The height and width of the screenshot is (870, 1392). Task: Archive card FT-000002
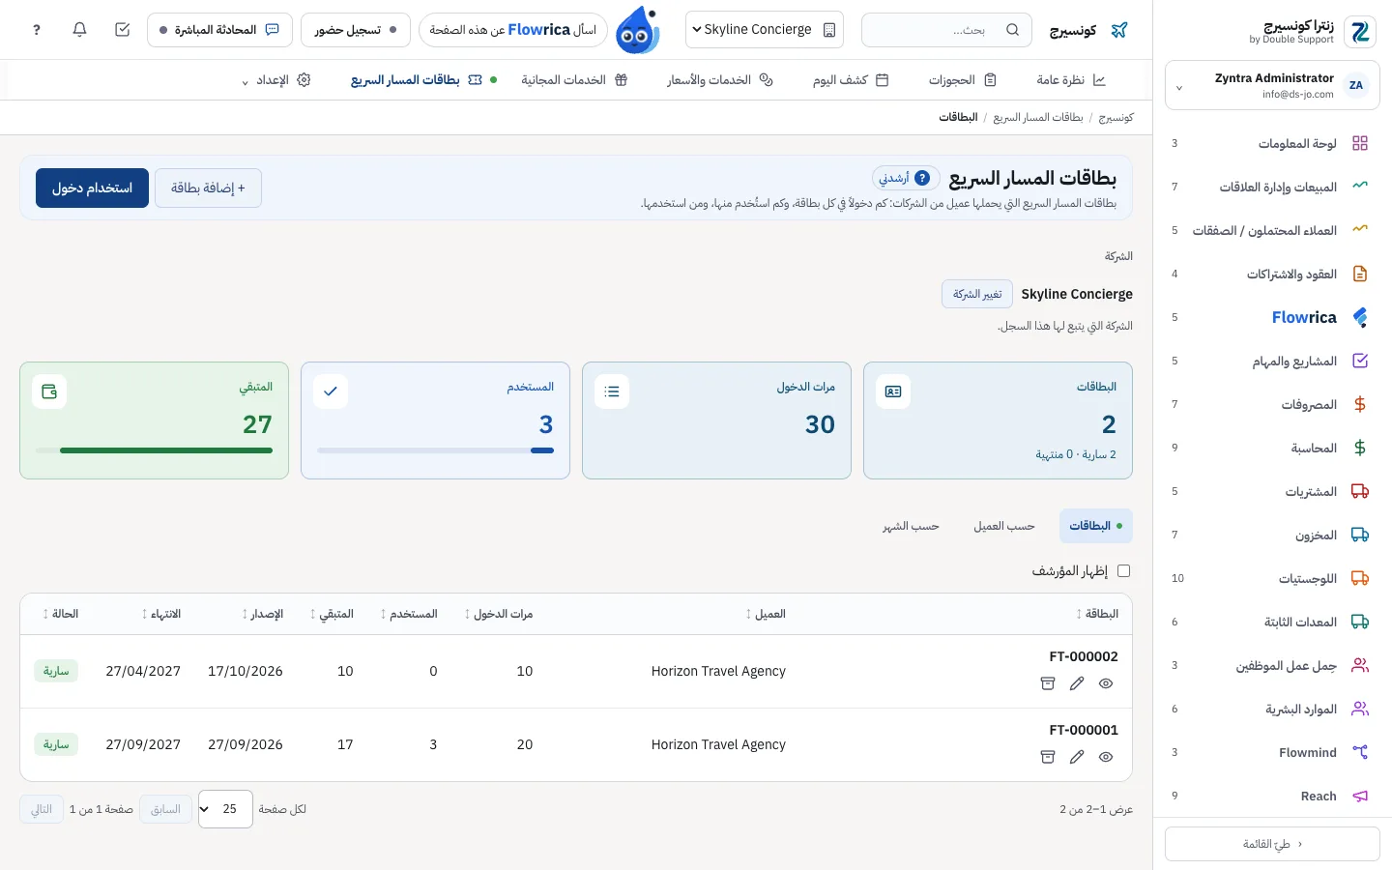pos(1047,683)
